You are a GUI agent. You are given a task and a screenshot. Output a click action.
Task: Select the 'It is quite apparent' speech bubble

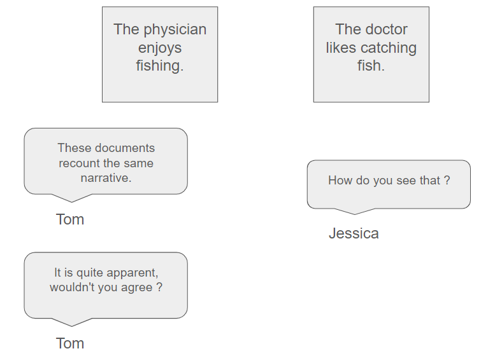(x=106, y=286)
